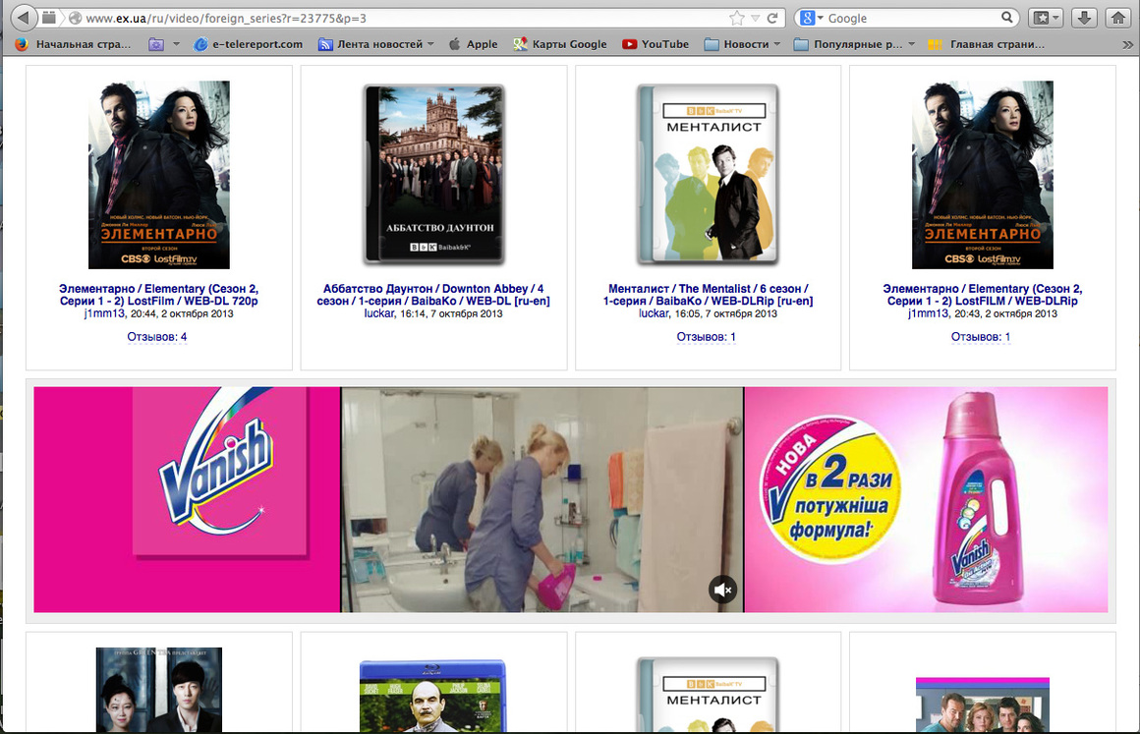The height and width of the screenshot is (734, 1140).
Task: Open the 'Начальная стра...' Firefox bookmark
Action: (x=73, y=44)
